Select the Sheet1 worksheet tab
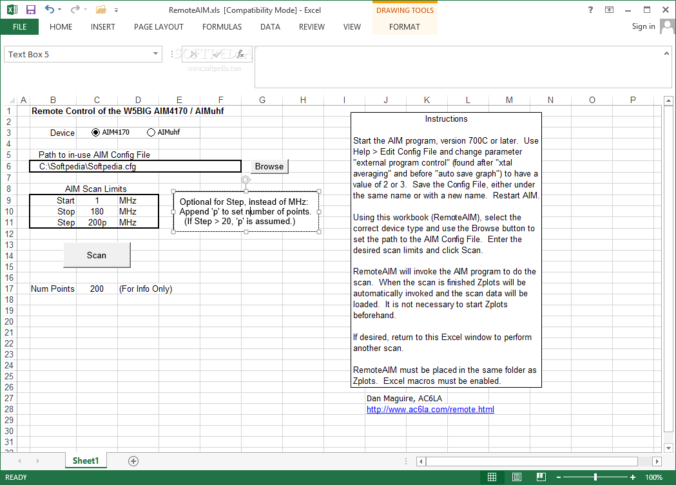Image resolution: width=676 pixels, height=485 pixels. (x=86, y=461)
